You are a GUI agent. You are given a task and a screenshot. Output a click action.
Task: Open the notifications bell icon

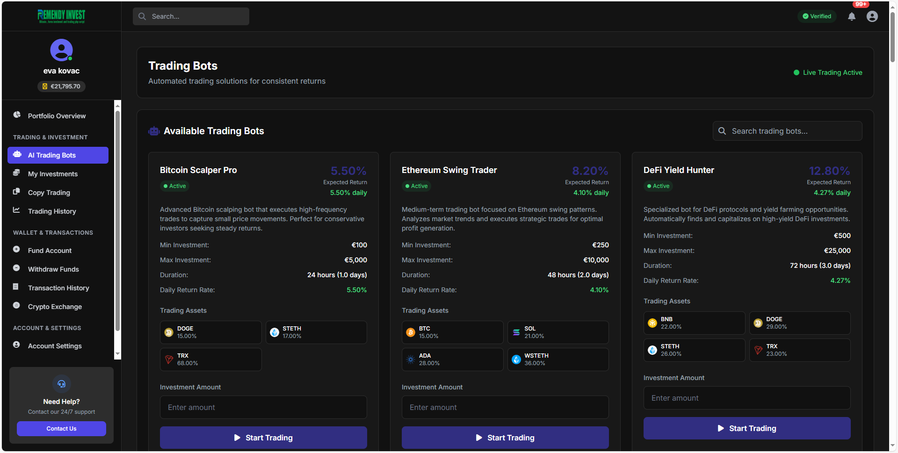[852, 16]
